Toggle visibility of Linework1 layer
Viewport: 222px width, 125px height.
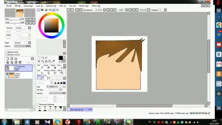point(7,66)
